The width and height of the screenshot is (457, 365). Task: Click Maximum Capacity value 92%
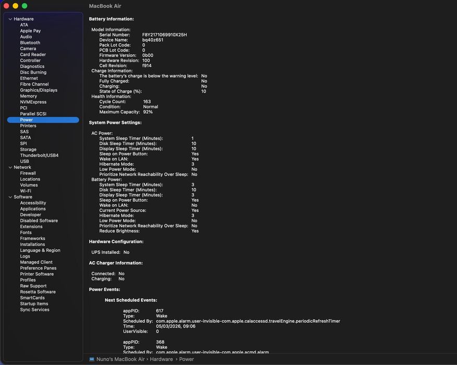click(x=148, y=112)
